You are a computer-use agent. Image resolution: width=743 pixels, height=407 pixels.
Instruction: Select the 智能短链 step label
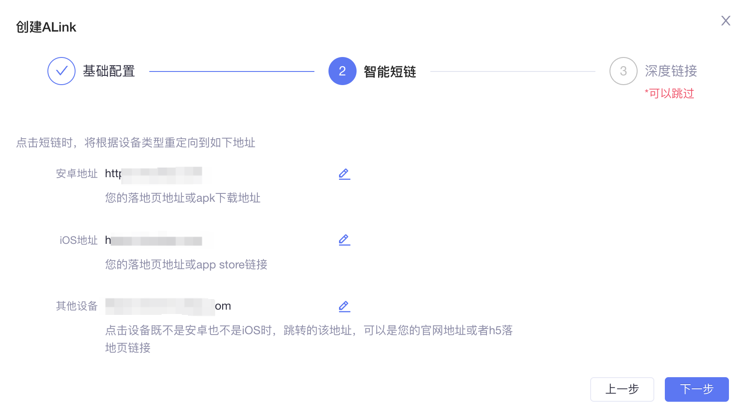coord(390,71)
